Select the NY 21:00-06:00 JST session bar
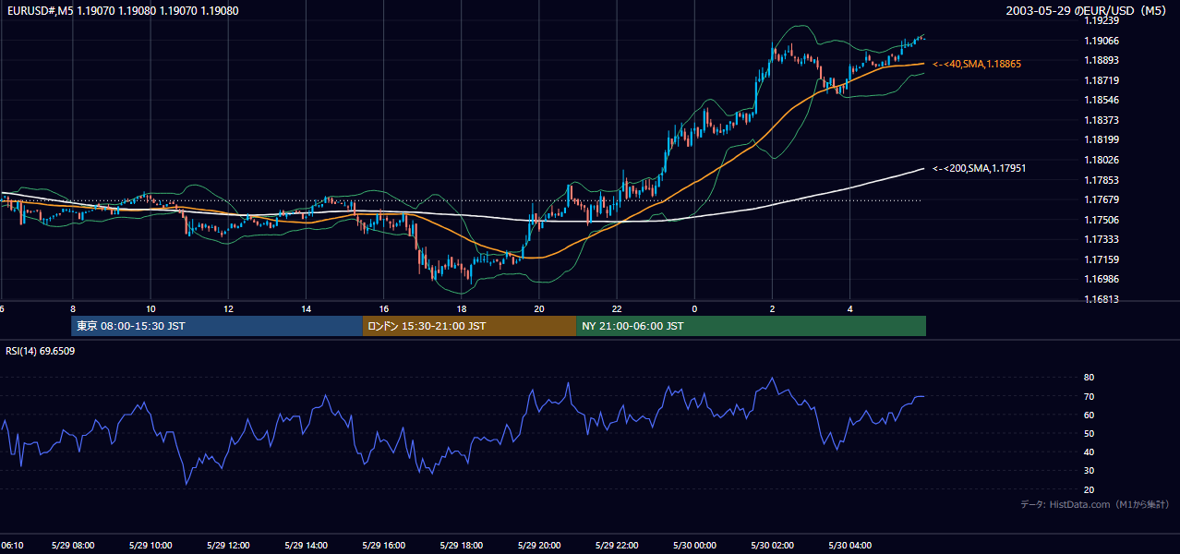 (x=751, y=326)
